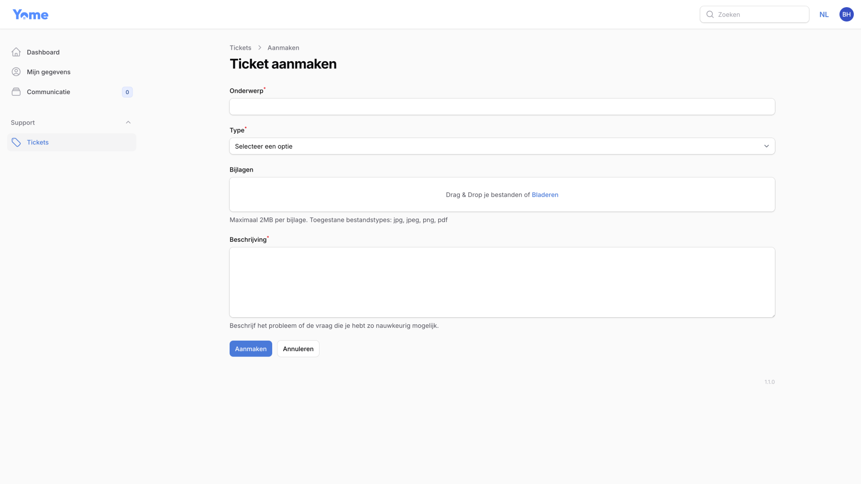Switch language using the NL toggle
The image size is (861, 484).
pyautogui.click(x=824, y=14)
